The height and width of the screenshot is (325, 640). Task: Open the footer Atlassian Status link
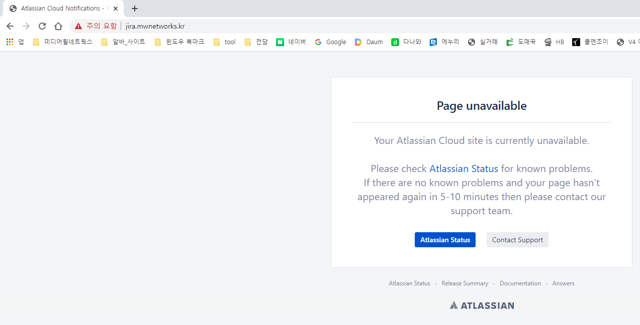[x=409, y=283]
